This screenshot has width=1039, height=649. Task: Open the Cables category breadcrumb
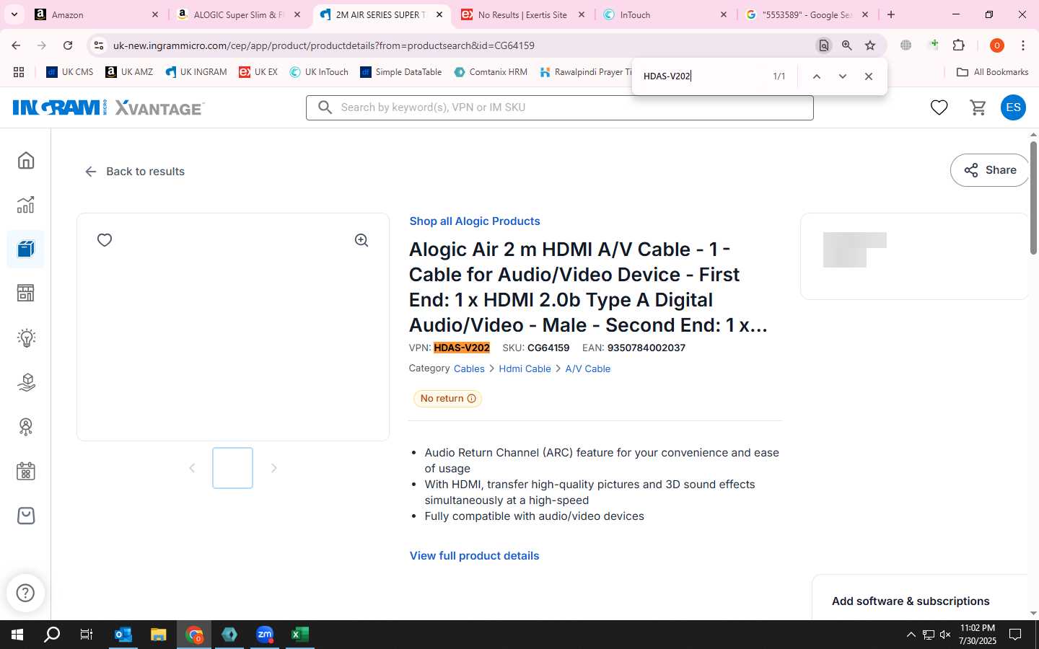469,368
